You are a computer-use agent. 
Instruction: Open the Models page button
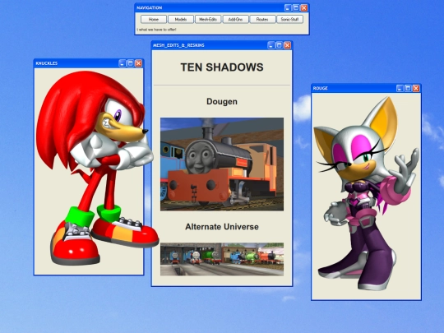(181, 19)
